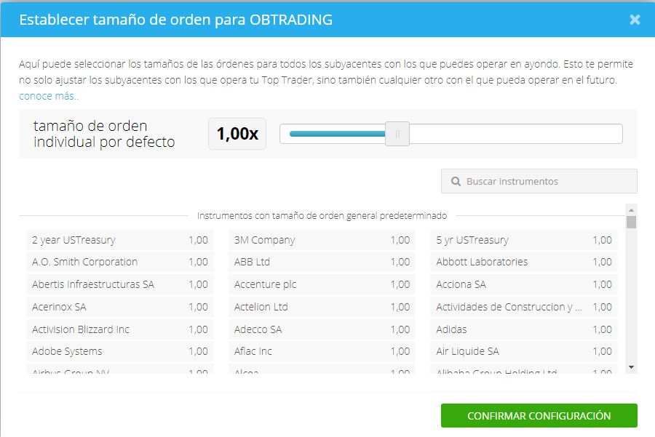The width and height of the screenshot is (655, 437).
Task: Confirm configuration with the green button
Action: (539, 416)
